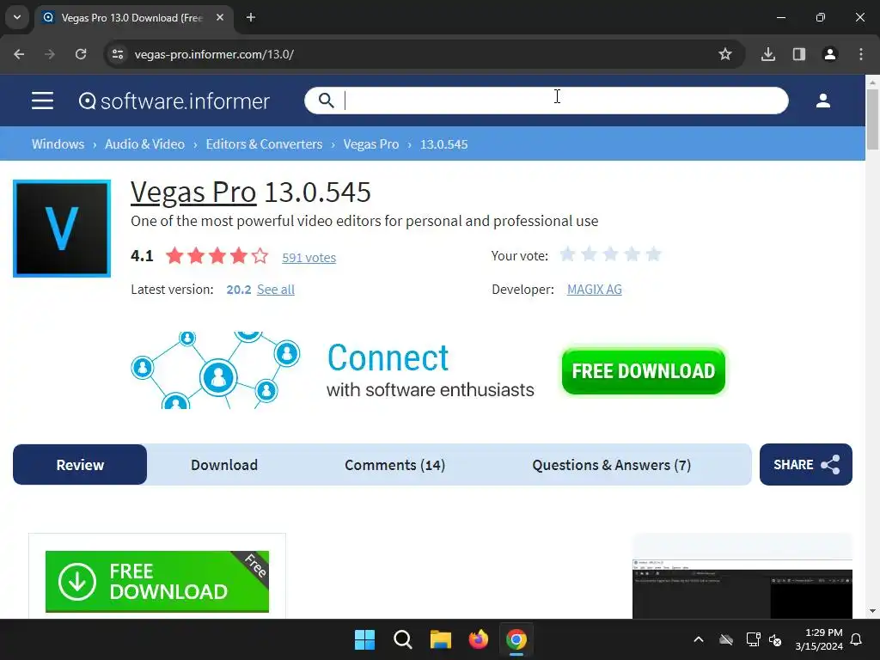Click the muted volume tray icon
The height and width of the screenshot is (660, 880).
click(x=775, y=639)
